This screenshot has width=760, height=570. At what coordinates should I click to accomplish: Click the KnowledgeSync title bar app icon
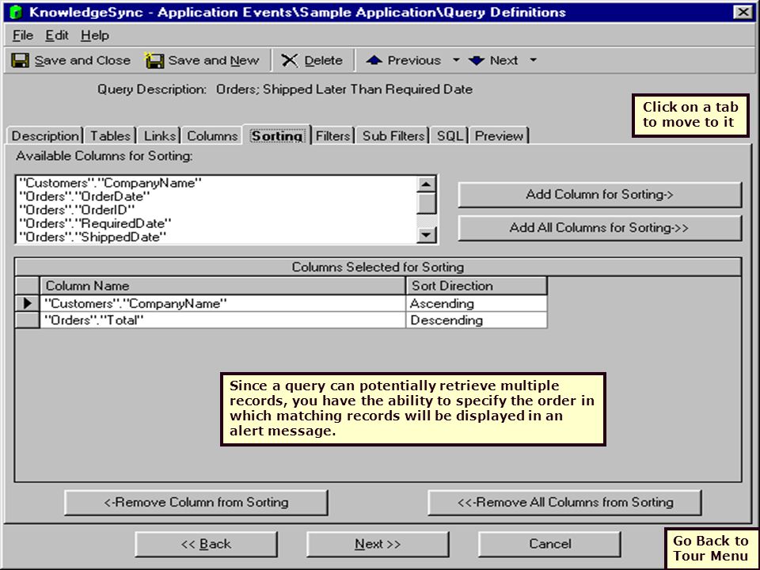17,12
